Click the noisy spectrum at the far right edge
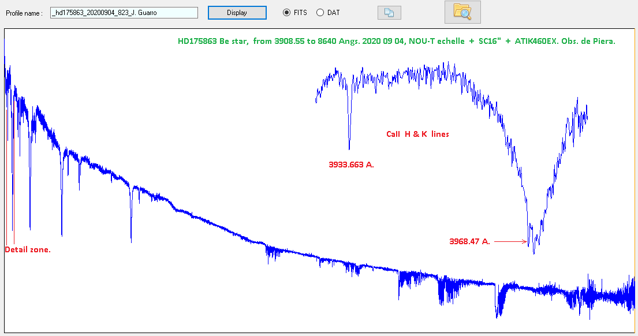The image size is (638, 336). 630,294
